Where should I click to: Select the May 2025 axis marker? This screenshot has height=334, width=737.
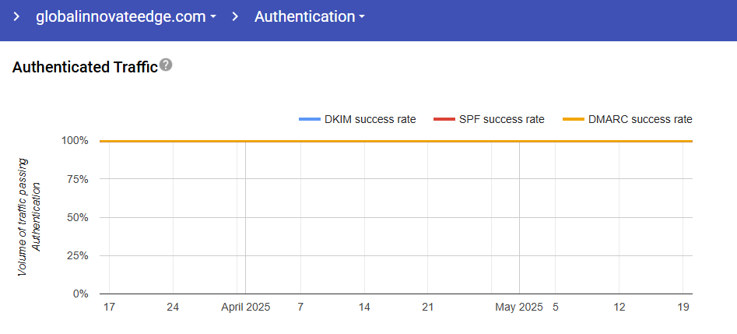[519, 308]
